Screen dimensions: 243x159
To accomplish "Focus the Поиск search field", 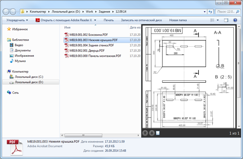I will 226,11.
